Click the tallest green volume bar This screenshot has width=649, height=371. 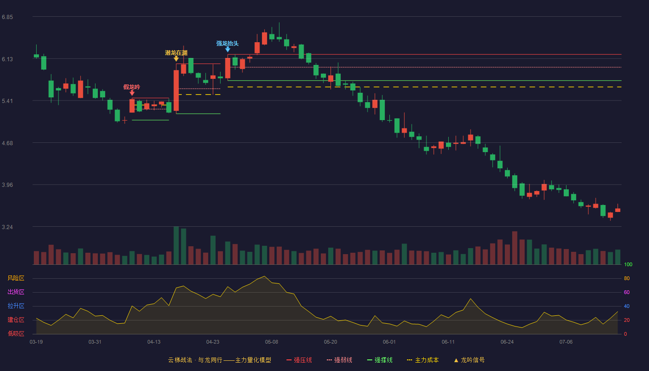coord(176,245)
